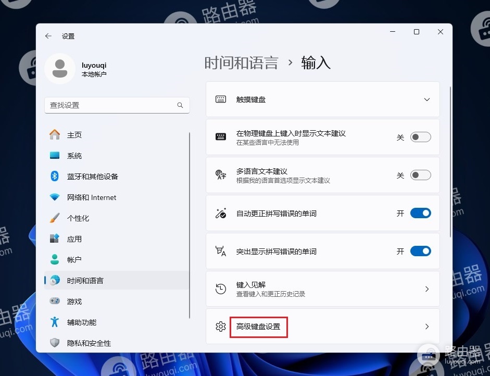Click the advanced keyboard settings gear icon
Viewport: 490px width, 376px height.
221,327
